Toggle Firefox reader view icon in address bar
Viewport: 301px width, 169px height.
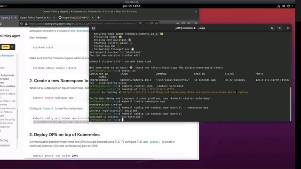[140, 23]
